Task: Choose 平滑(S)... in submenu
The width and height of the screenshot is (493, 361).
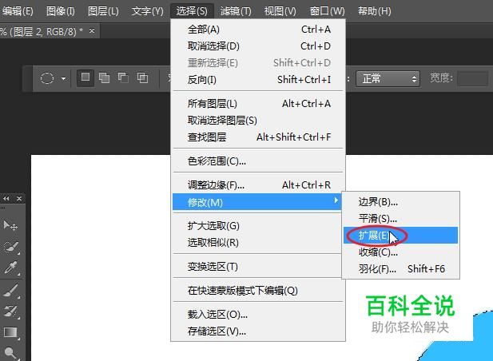Action: [x=400, y=218]
